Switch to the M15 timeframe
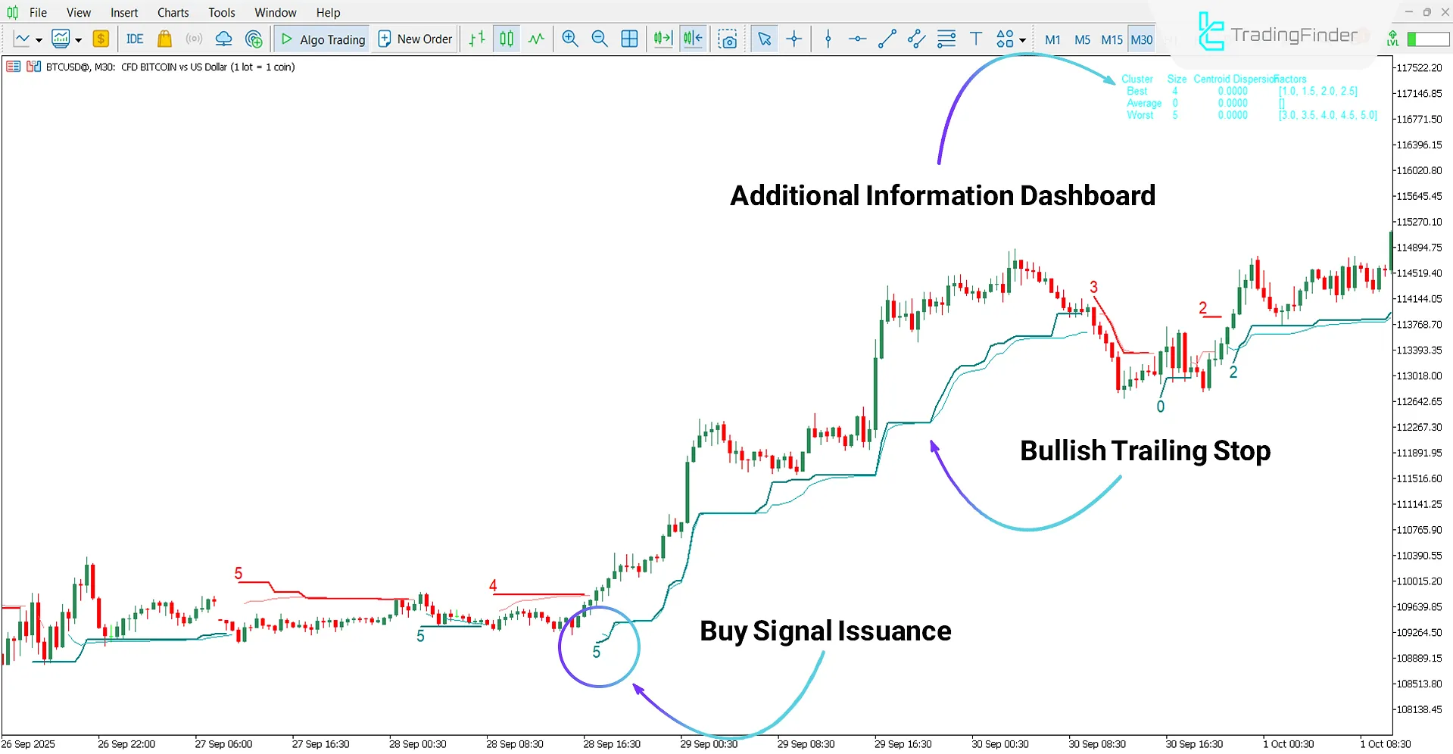This screenshot has width=1453, height=754. pyautogui.click(x=1111, y=39)
